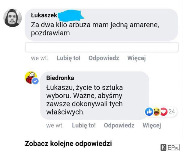
Task: Click the red heart reaction icon
Action: point(164,111)
